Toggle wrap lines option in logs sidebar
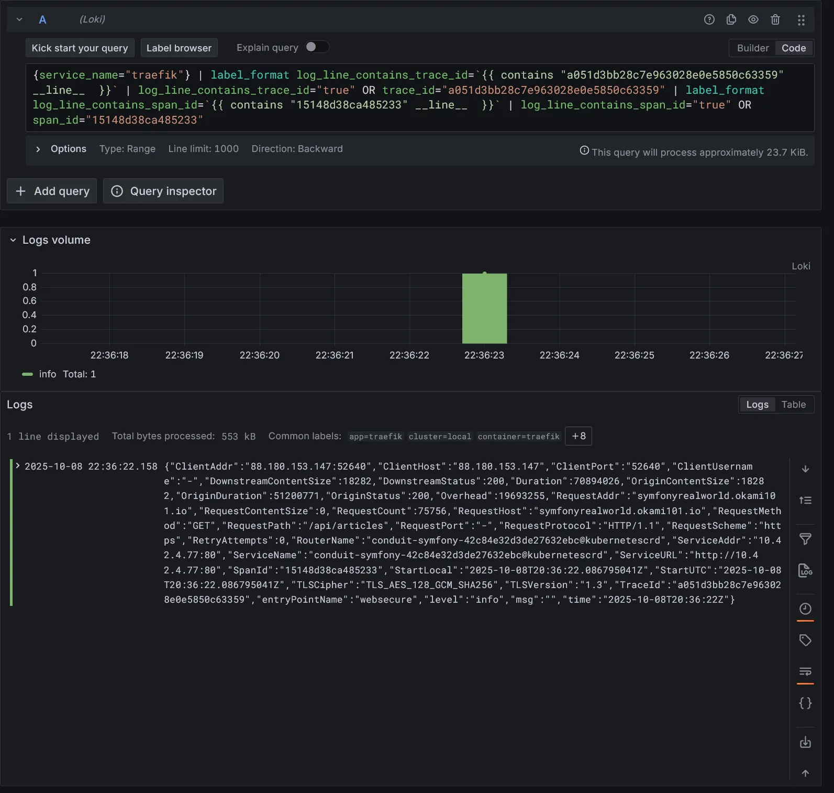This screenshot has height=793, width=834. point(805,671)
